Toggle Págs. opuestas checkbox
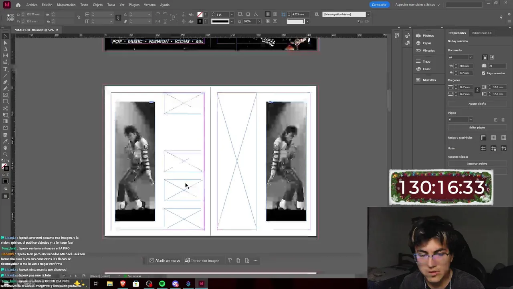The height and width of the screenshot is (289, 513). (483, 73)
